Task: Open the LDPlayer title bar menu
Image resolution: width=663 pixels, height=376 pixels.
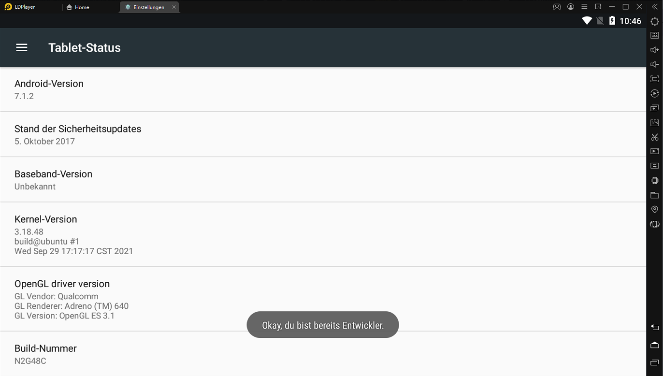Action: tap(584, 7)
